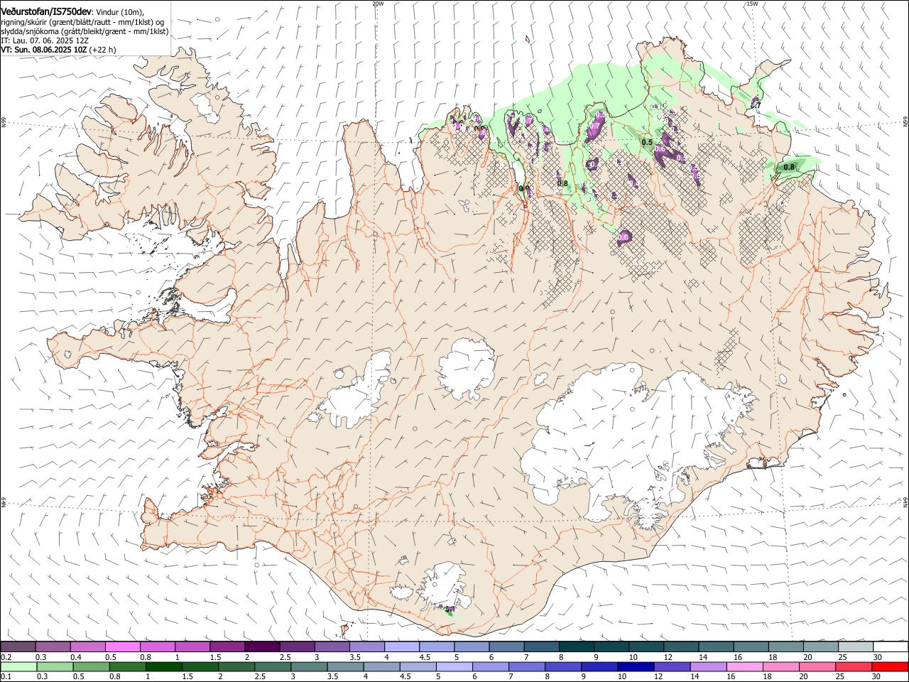This screenshot has height=682, width=909.
Task: Pick the upper legend swatch between 6 and 7
Action: coord(507,647)
